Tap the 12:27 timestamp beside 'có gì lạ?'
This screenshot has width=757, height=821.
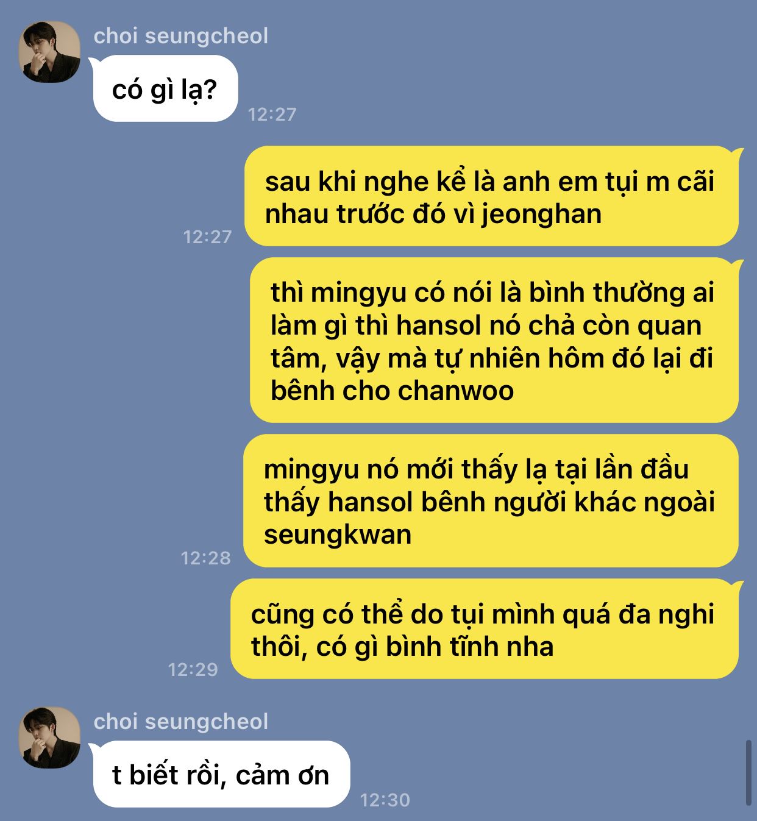pos(272,114)
